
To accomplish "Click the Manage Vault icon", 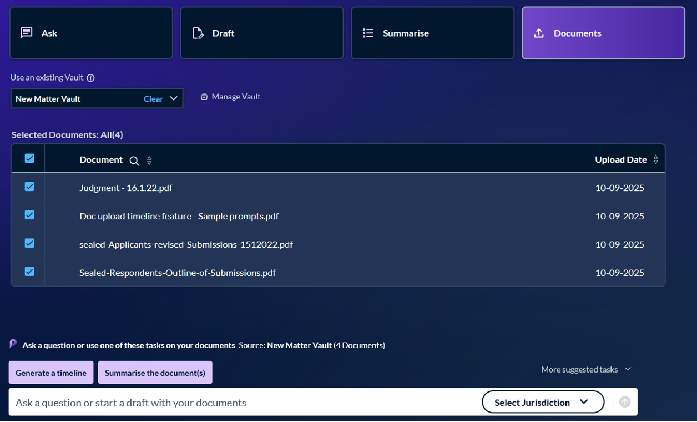I will [204, 97].
